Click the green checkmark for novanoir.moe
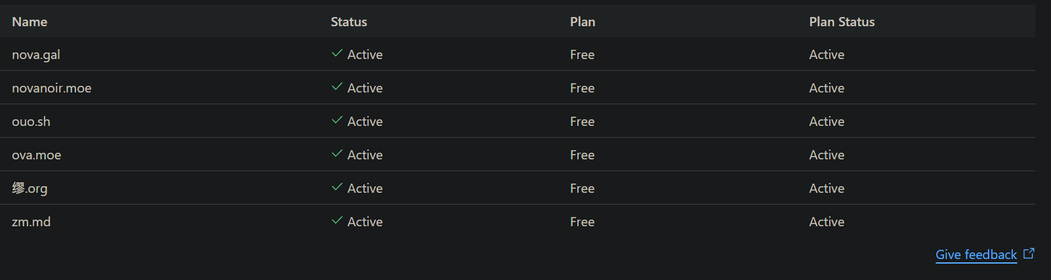Viewport: 1051px width, 280px height. (x=337, y=87)
